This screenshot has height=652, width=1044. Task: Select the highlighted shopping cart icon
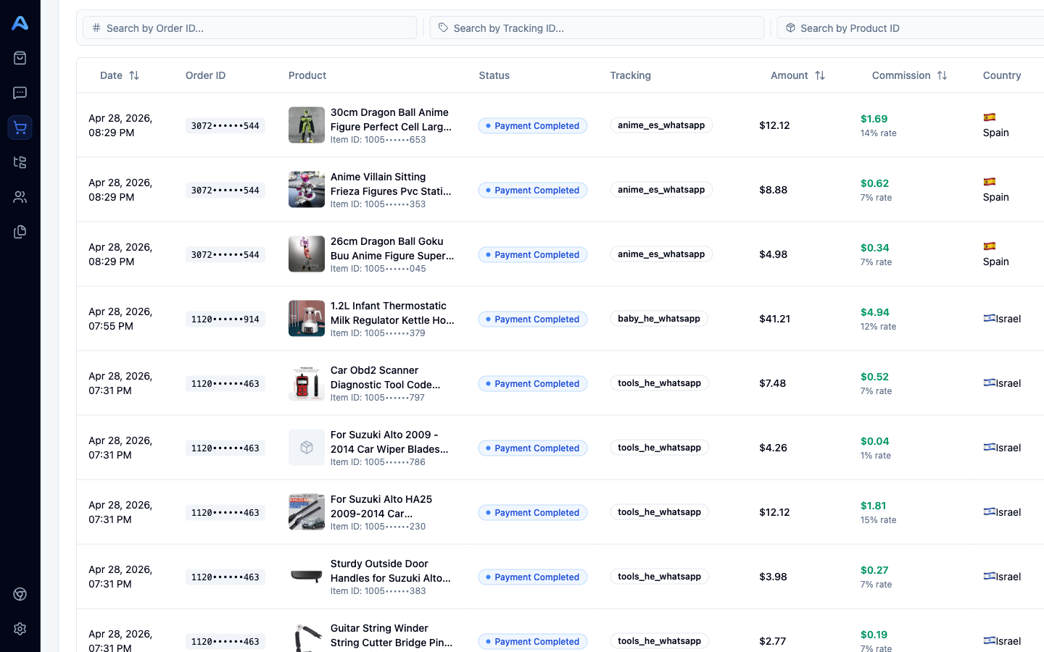20,128
